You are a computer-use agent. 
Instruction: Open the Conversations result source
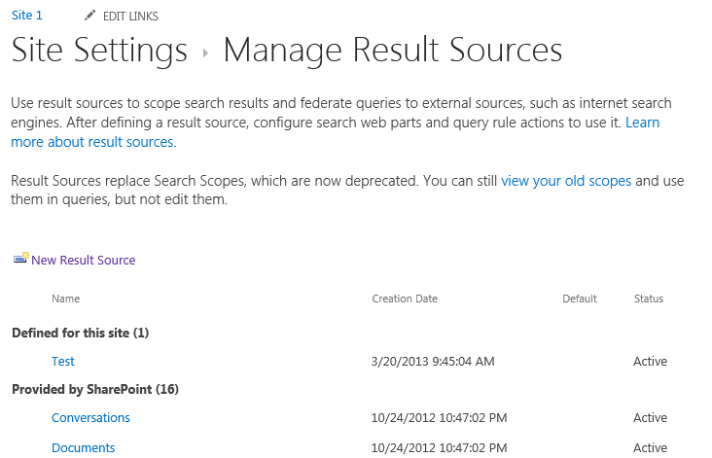click(x=90, y=417)
